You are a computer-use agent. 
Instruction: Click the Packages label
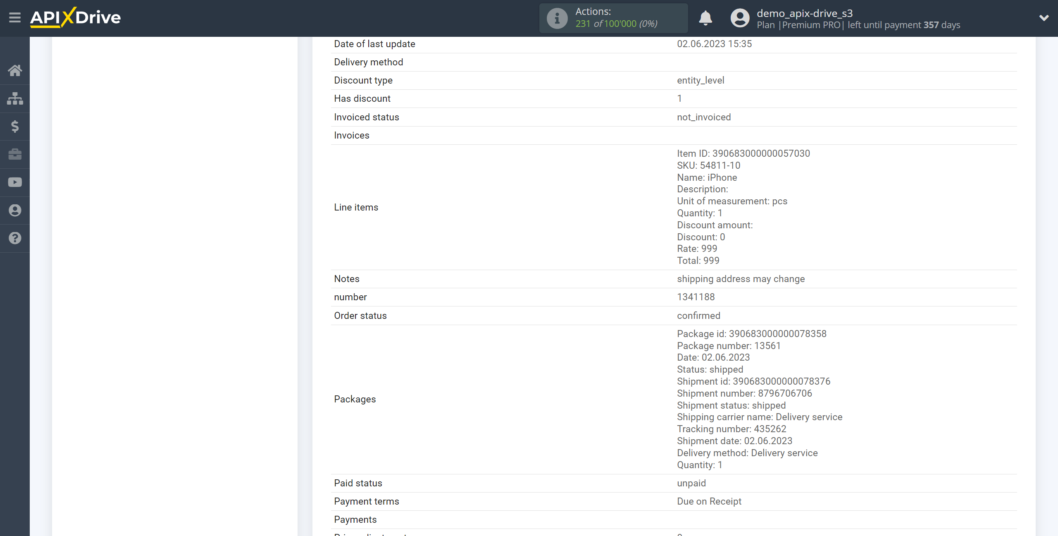[x=355, y=400]
